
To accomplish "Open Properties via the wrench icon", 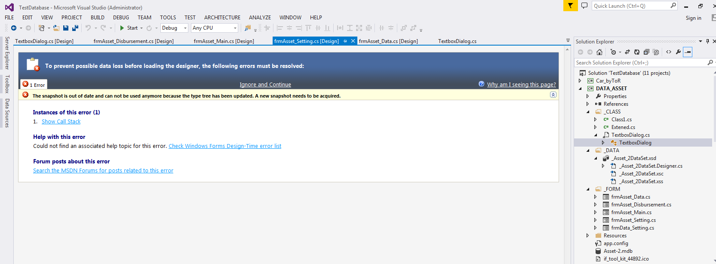I will pyautogui.click(x=678, y=52).
